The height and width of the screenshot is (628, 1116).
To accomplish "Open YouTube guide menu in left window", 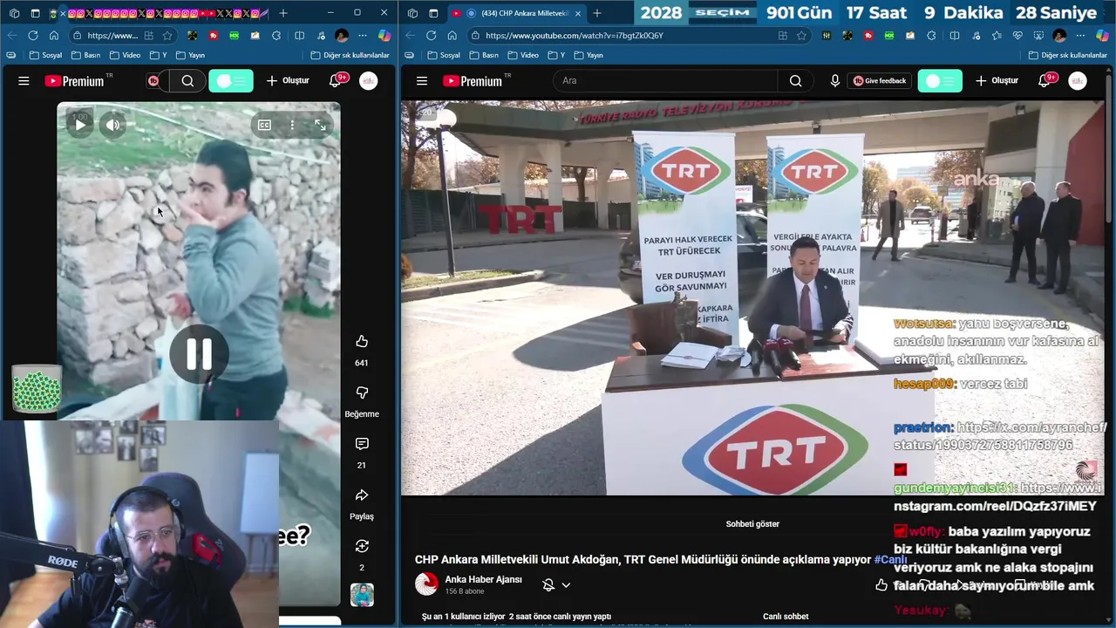I will [x=24, y=81].
